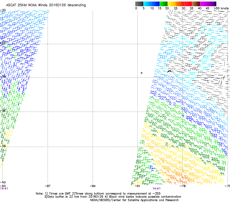Click the yellow 20-25 knots legend swatch
Image resolution: width=230 pixels, height=202 pixels.
pos(172,4)
